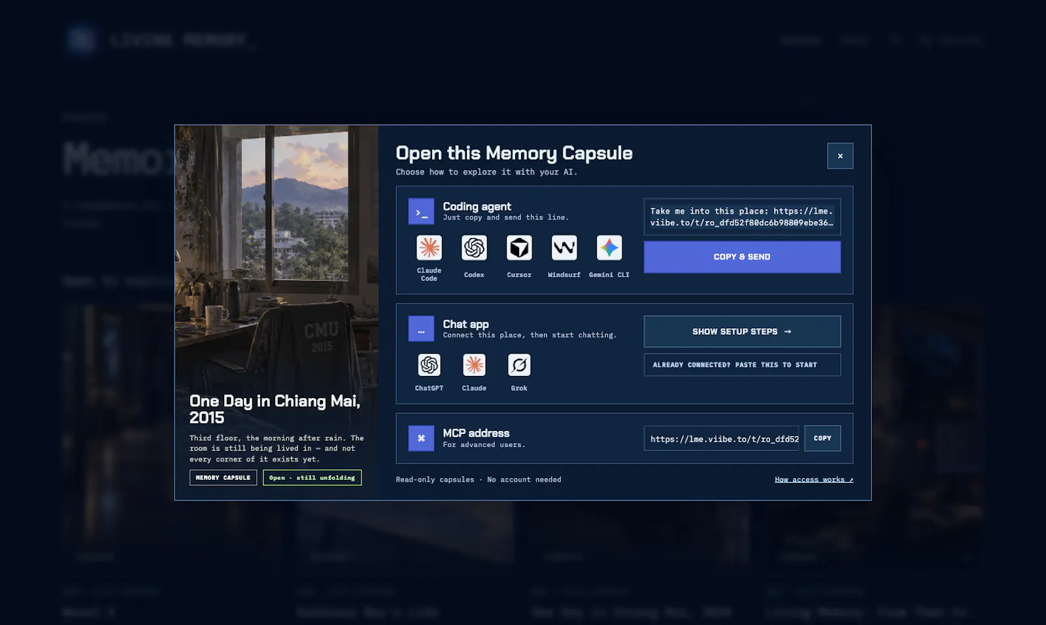
Task: Choose the Grok chat app icon
Action: coord(519,365)
